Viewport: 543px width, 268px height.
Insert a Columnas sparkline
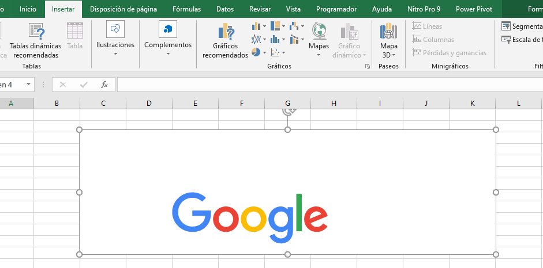click(433, 40)
